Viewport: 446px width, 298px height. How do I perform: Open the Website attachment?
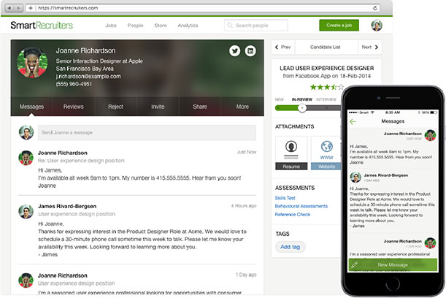click(x=326, y=153)
